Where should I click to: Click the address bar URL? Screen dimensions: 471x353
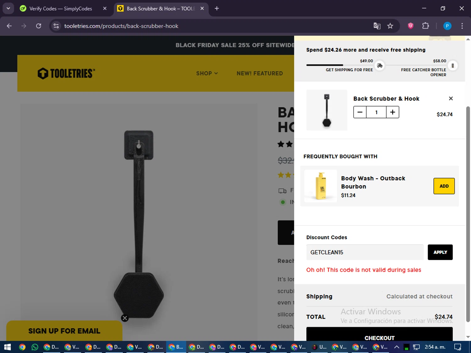[x=121, y=26]
